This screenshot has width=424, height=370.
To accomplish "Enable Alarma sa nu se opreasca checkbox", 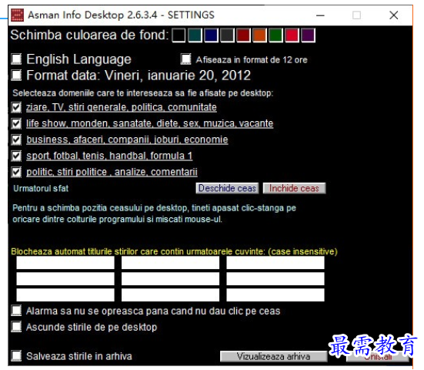I will (16, 311).
